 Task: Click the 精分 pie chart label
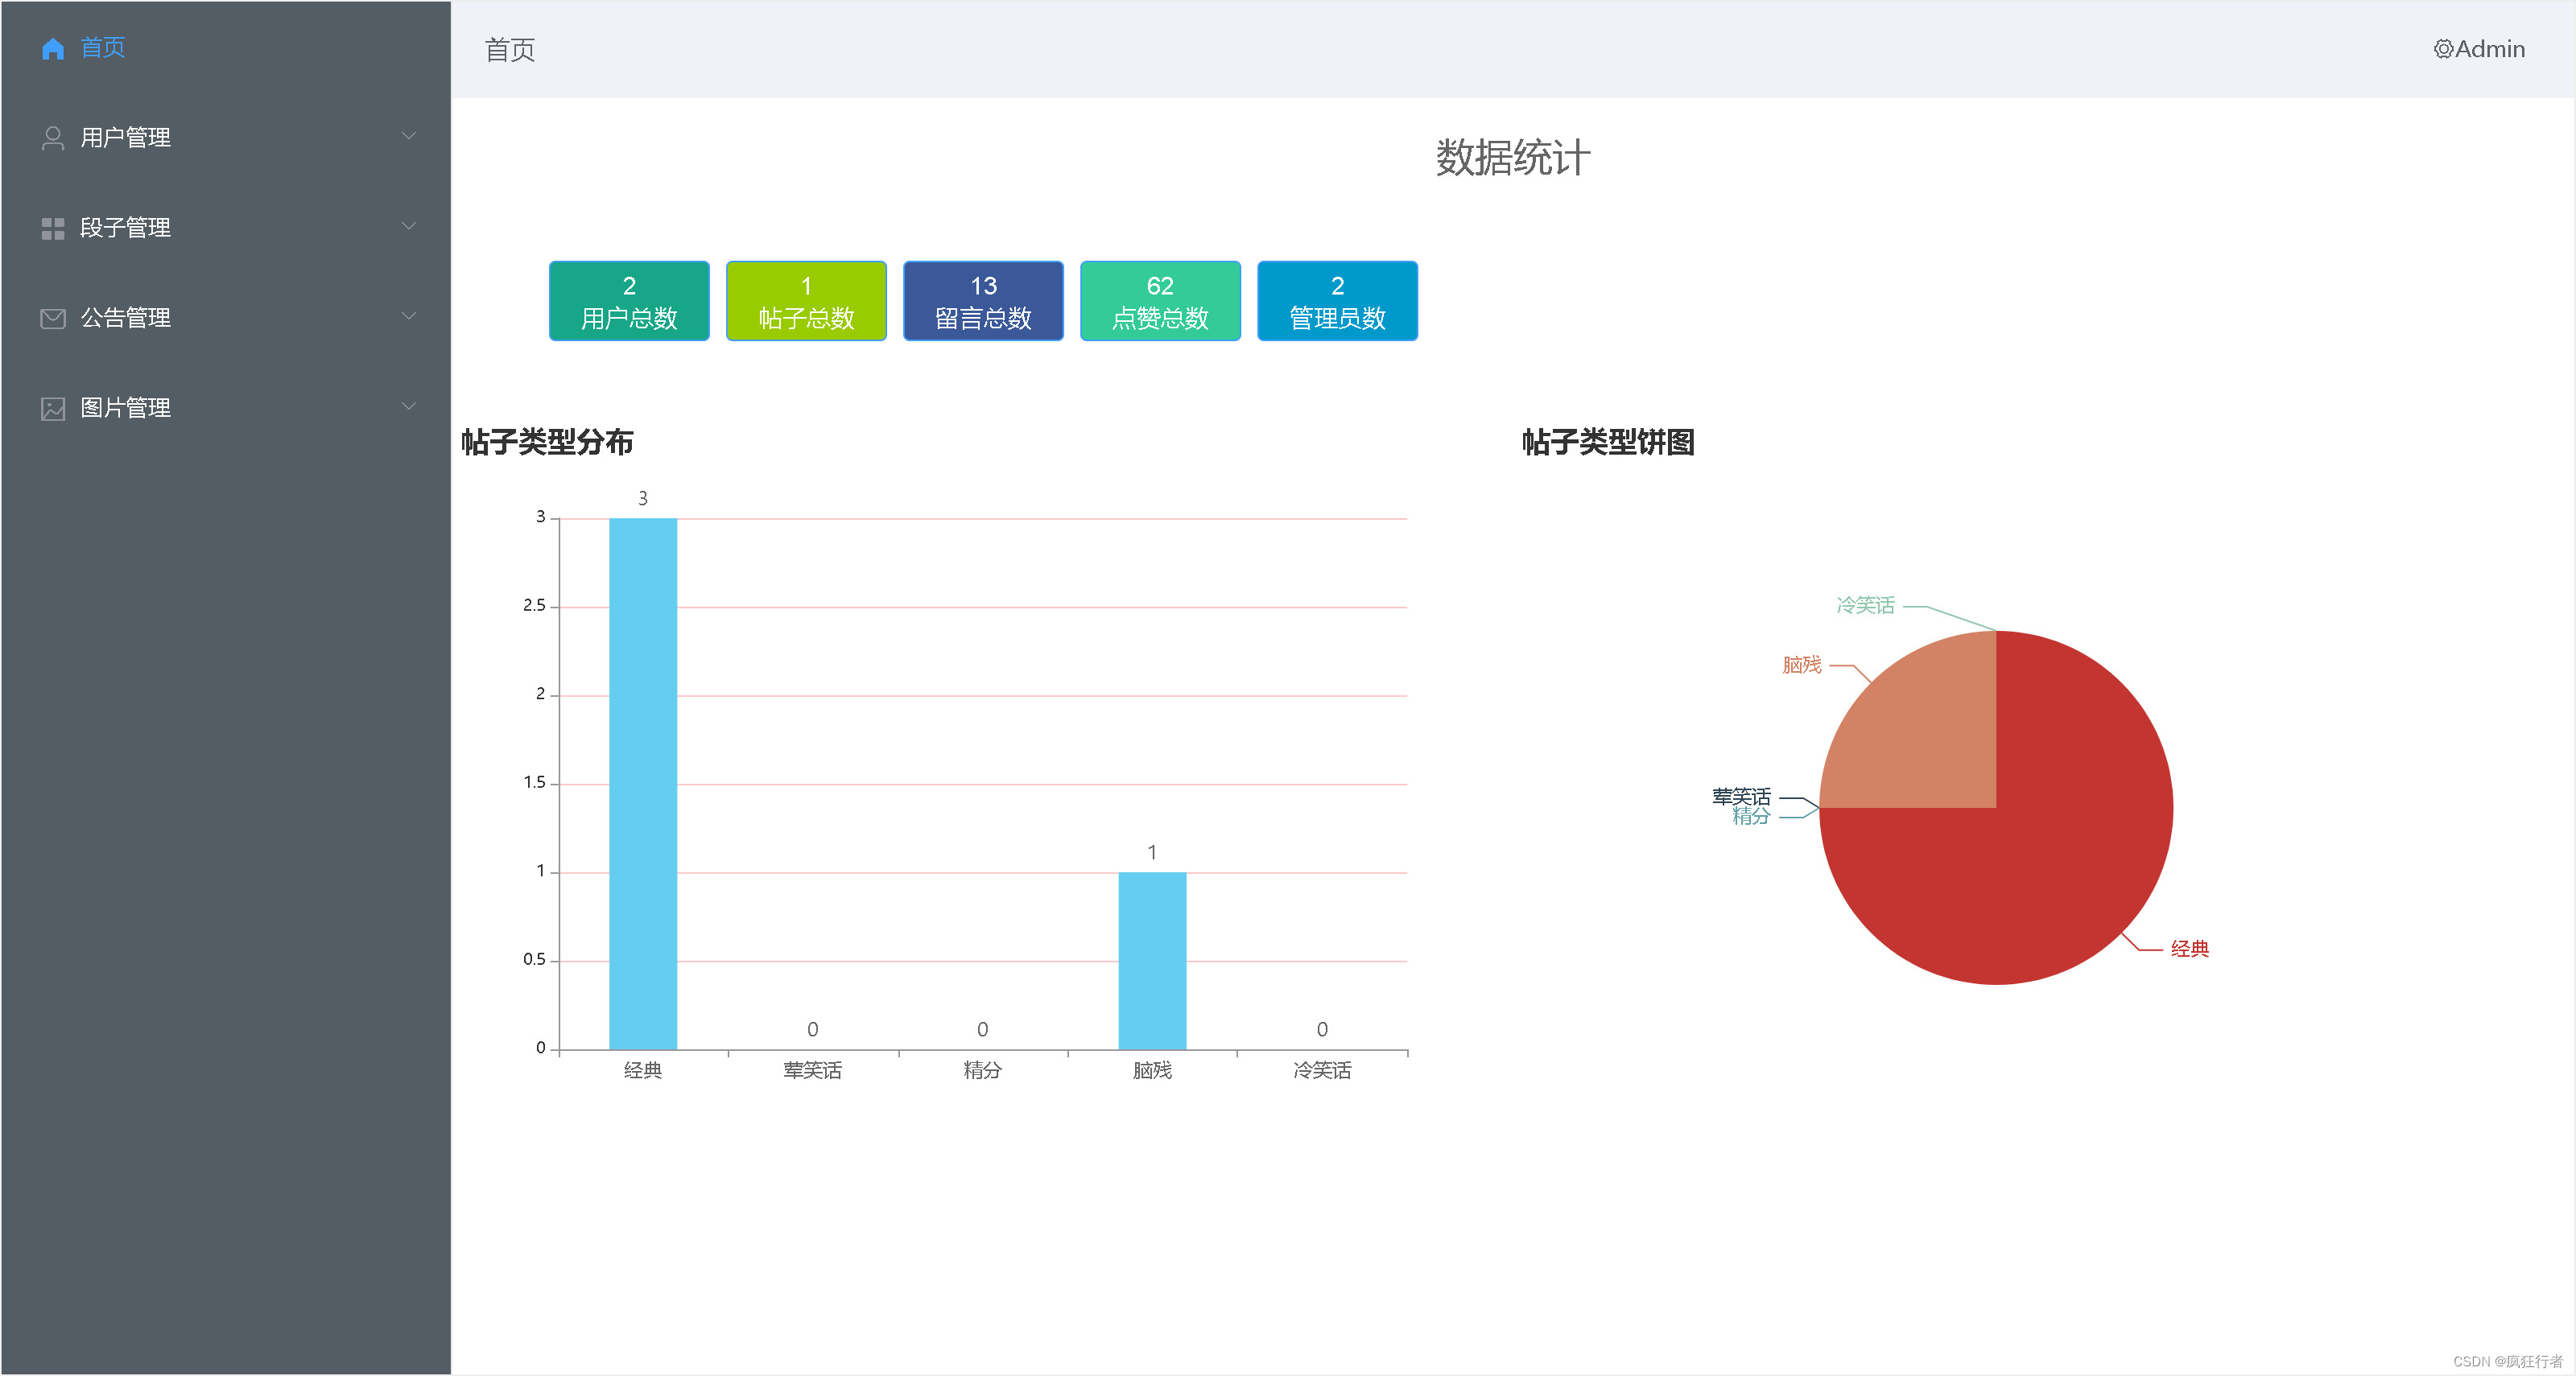coord(1751,817)
